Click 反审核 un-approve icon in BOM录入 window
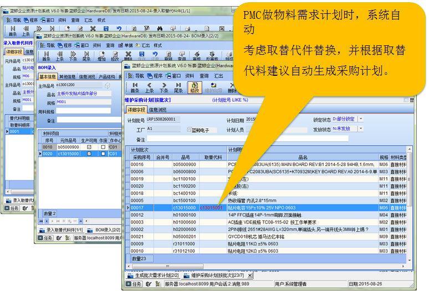The width and height of the screenshot is (429, 291). click(212, 56)
